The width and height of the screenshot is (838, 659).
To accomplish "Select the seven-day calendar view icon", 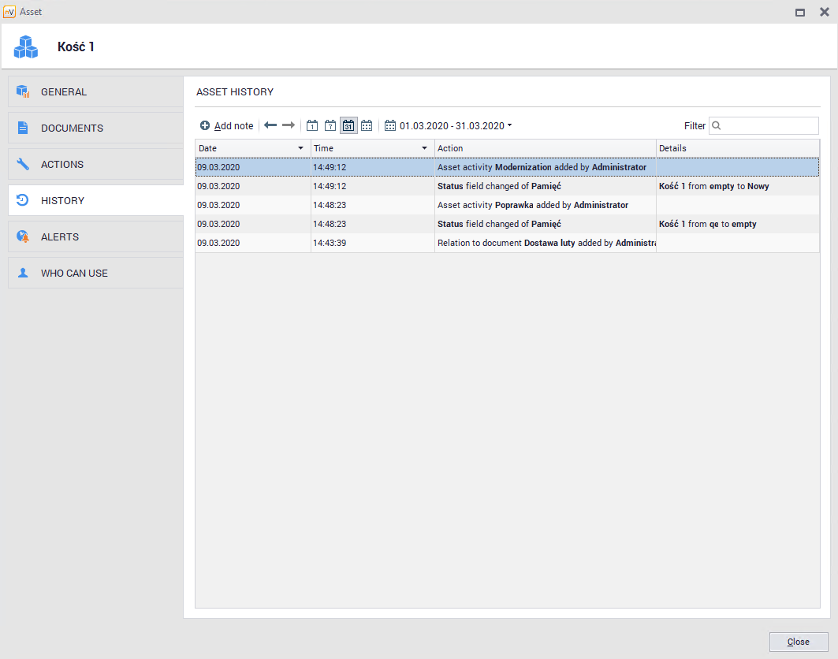I will [x=330, y=125].
